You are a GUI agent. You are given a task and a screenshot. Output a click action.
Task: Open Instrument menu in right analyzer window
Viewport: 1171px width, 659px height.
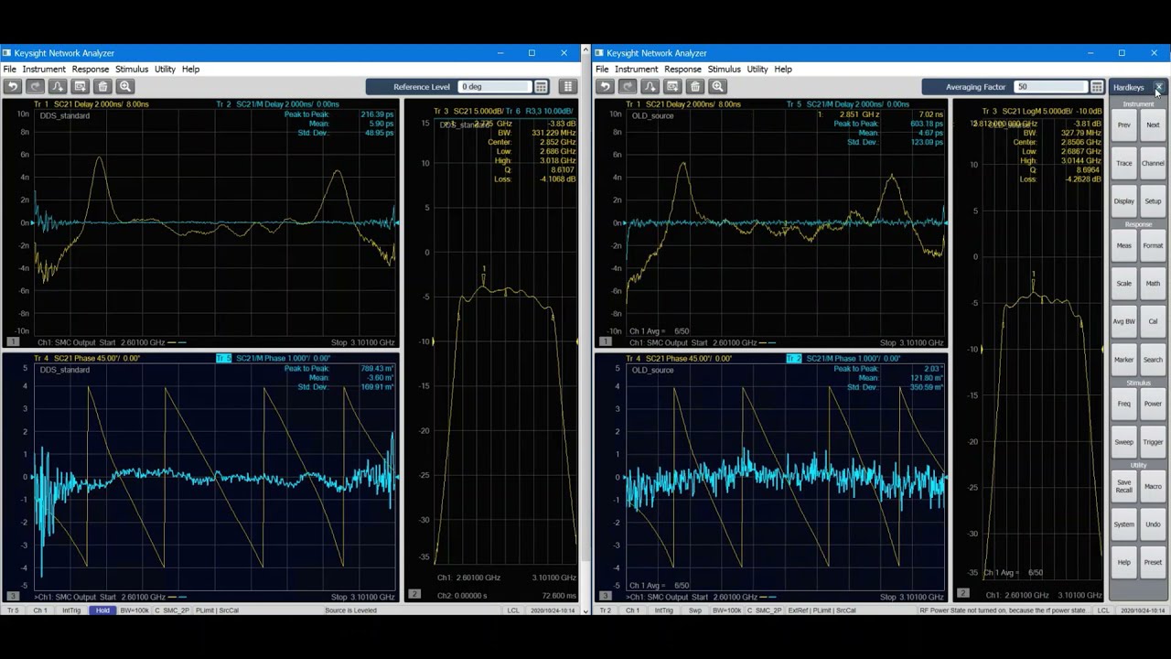(637, 69)
